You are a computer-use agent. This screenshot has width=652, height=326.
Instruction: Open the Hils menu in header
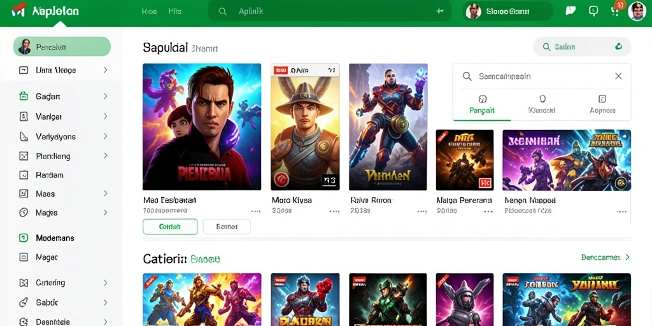point(174,11)
